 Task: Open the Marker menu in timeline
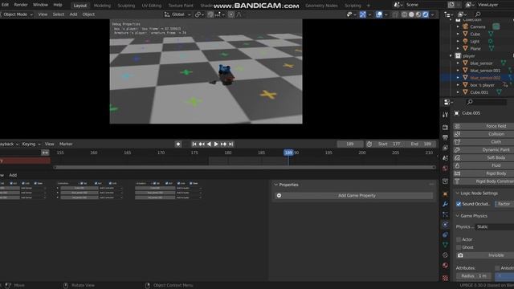point(66,144)
